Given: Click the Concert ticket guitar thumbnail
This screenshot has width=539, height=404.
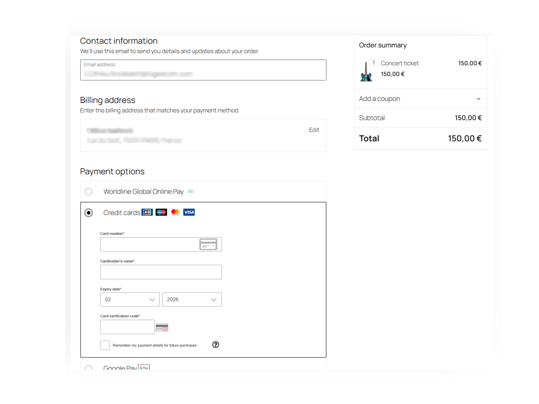Looking at the screenshot, I should [366, 72].
